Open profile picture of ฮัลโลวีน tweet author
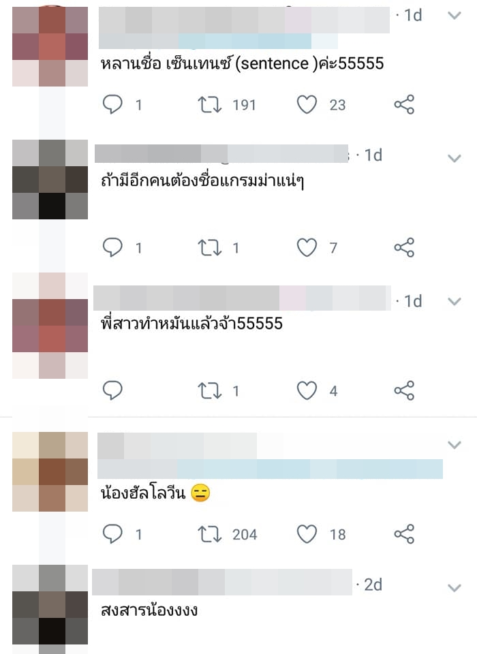The image size is (477, 654). [x=50, y=471]
